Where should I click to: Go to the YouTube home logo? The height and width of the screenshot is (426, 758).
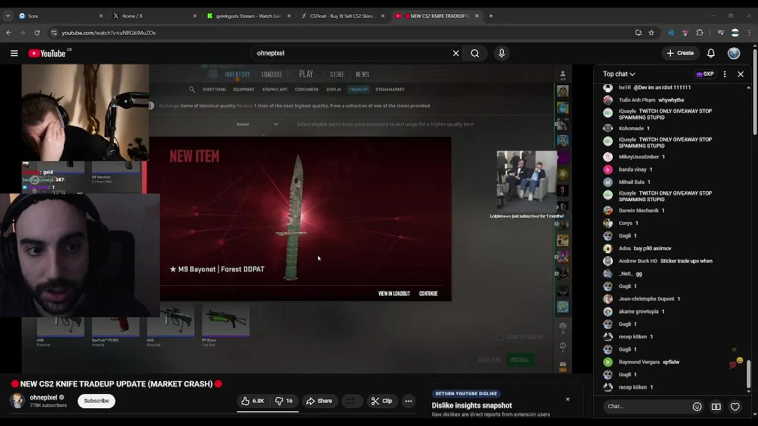point(47,53)
